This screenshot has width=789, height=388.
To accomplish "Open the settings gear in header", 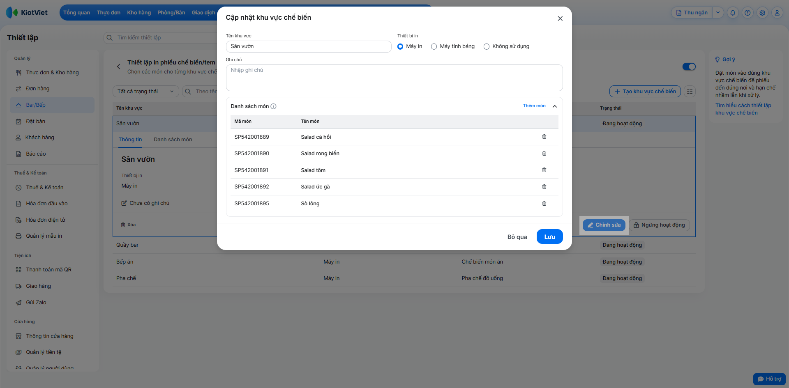I will coord(762,13).
